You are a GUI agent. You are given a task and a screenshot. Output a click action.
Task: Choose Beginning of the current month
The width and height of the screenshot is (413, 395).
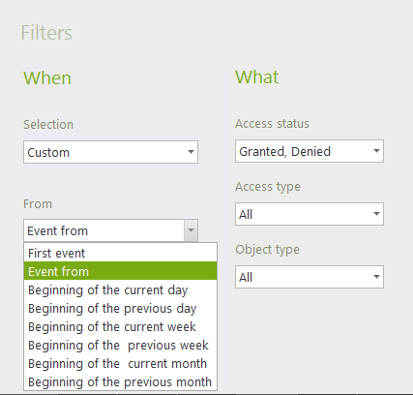(120, 363)
